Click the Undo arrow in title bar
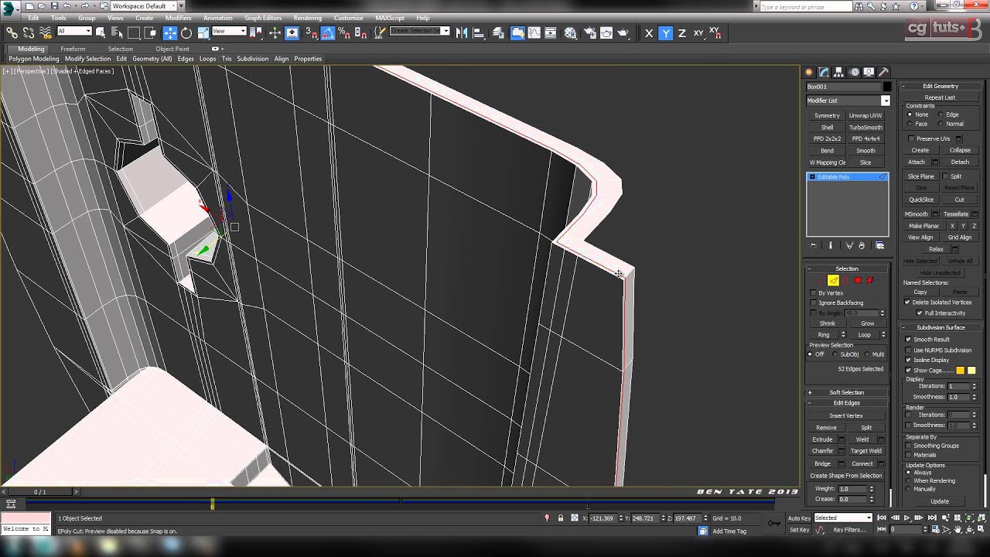The height and width of the screenshot is (557, 990). pyautogui.click(x=68, y=5)
